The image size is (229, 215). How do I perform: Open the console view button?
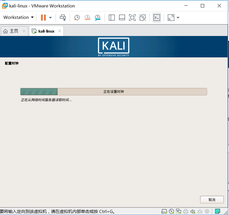(157, 18)
